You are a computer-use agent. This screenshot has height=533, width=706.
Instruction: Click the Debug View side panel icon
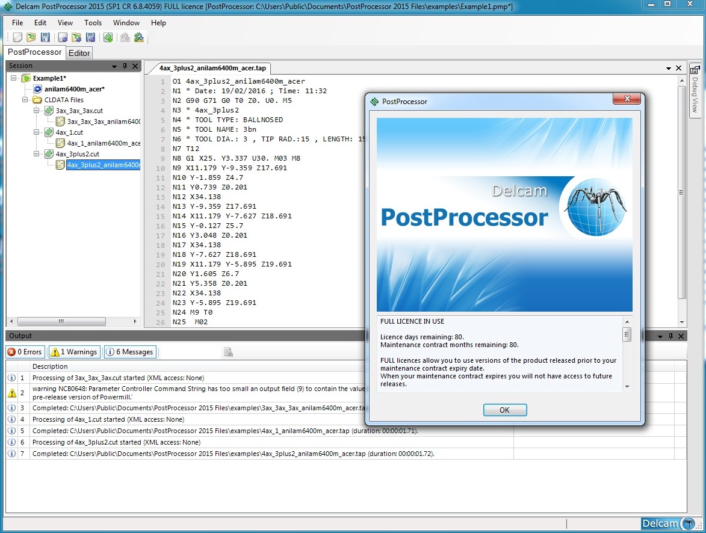pos(695,70)
